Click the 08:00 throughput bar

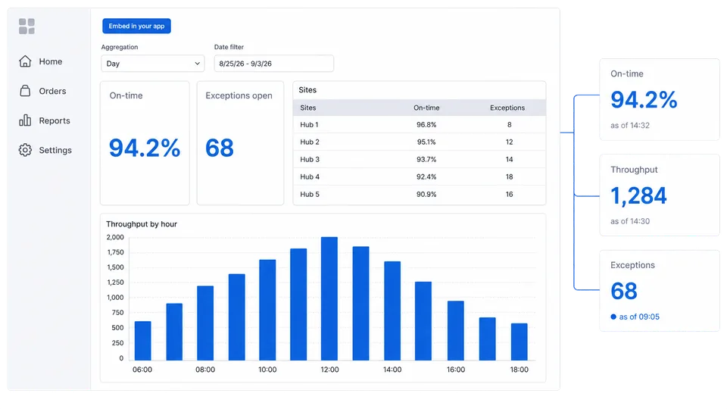(205, 323)
